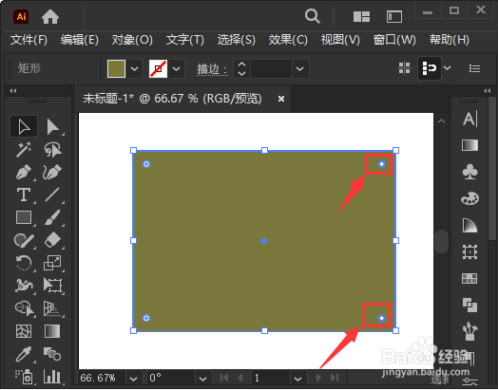Click the 描边 stroke label link
The height and width of the screenshot is (390, 498).
pyautogui.click(x=212, y=69)
